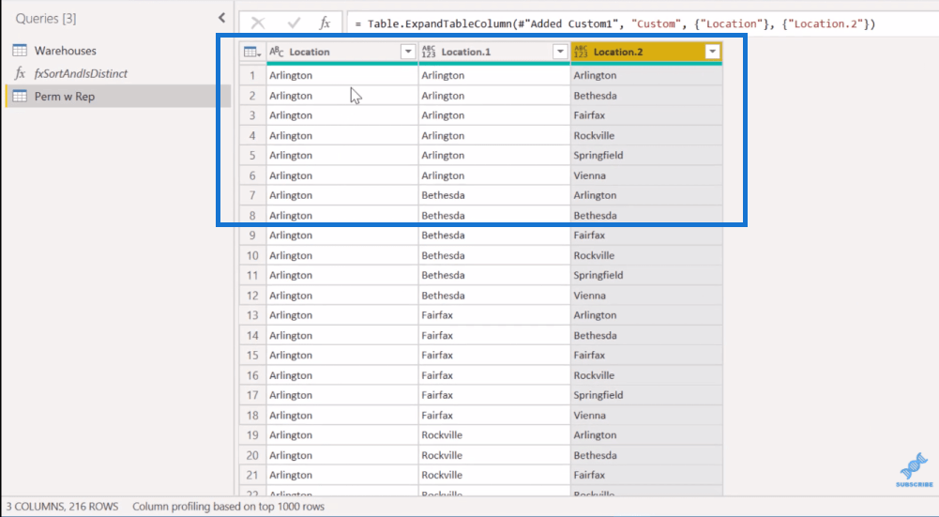Open the Location.2 column filter dropdown
This screenshot has width=939, height=517.
pyautogui.click(x=712, y=53)
